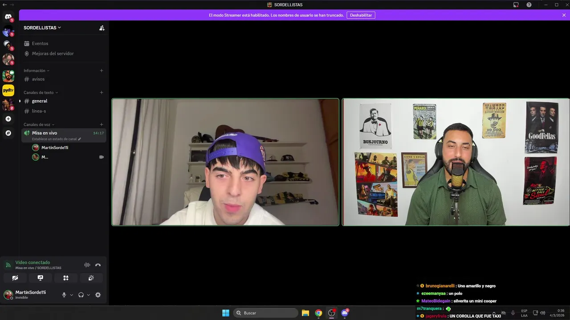Click Deshabilitar streamer mode button
570x320 pixels.
[361, 15]
